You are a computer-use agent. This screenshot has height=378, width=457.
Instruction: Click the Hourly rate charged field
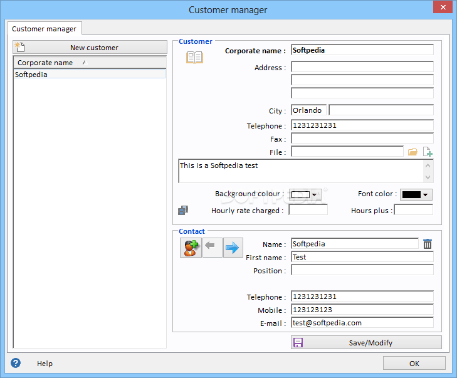pos(308,210)
